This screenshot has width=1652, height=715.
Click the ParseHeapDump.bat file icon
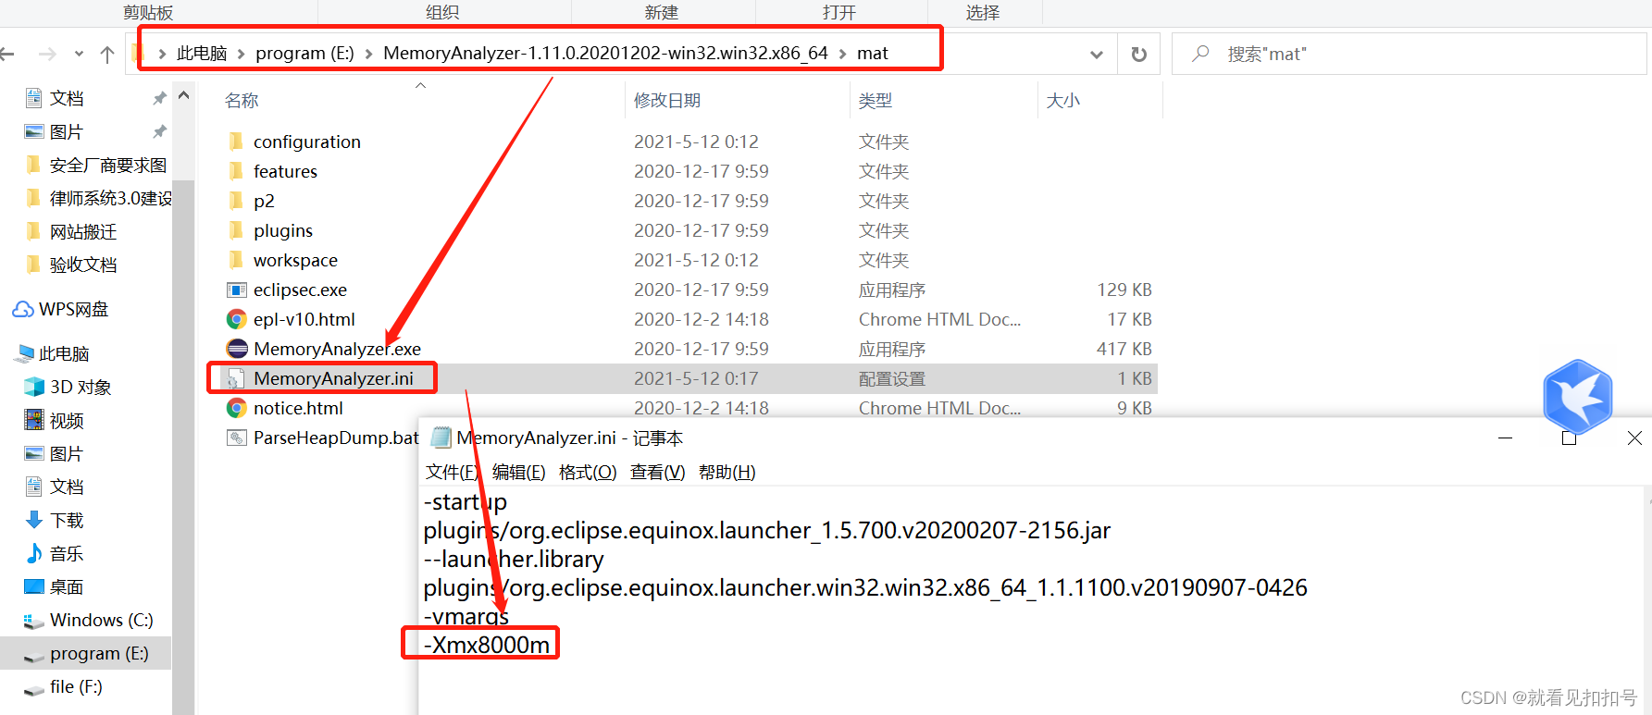[x=237, y=438]
